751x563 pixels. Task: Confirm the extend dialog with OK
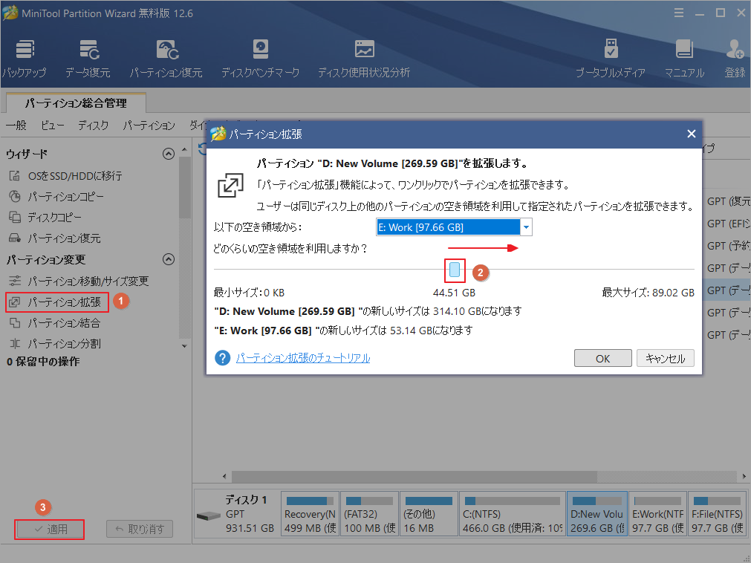coord(603,358)
